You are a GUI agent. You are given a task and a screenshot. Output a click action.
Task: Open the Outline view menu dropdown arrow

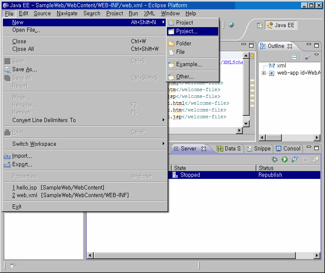pos(316,55)
